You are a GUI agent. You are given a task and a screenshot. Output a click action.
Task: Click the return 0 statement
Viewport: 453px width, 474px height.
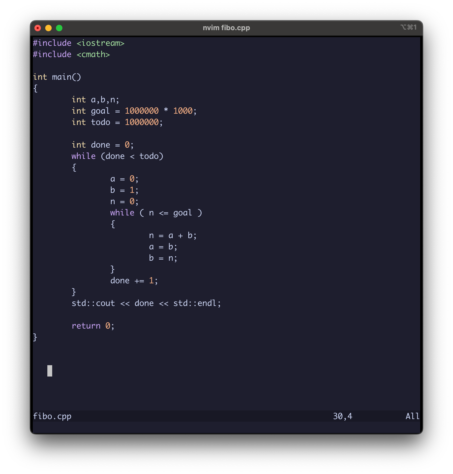pyautogui.click(x=93, y=326)
